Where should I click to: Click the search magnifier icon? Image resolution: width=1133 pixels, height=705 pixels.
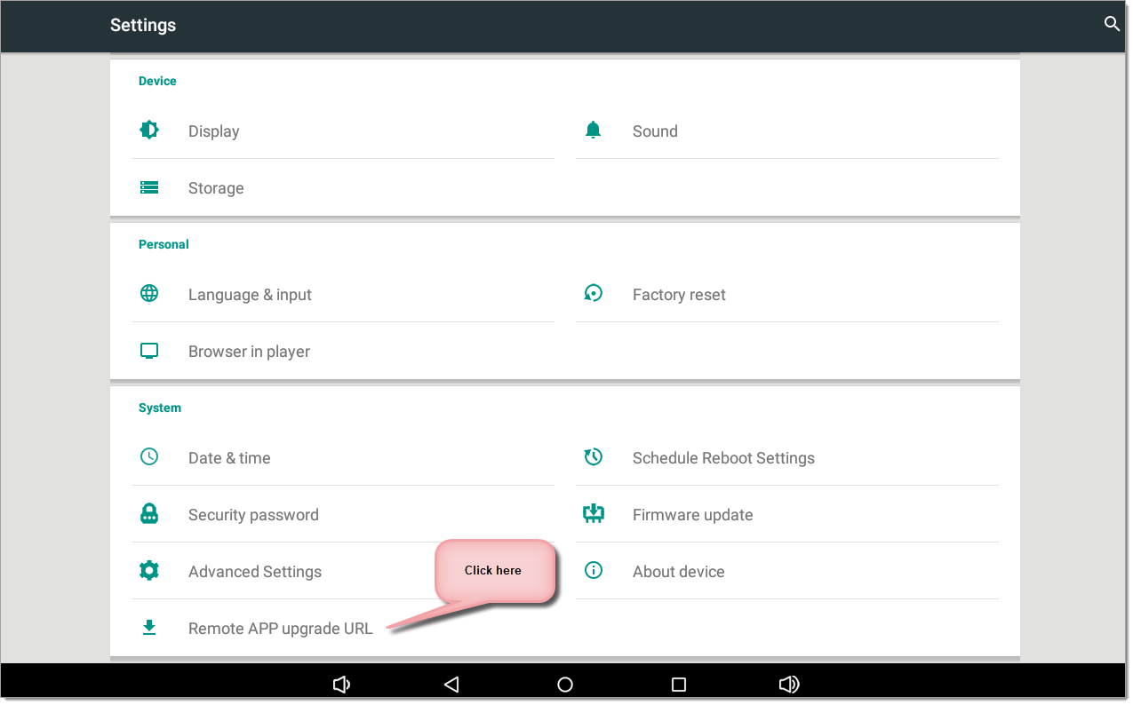(x=1111, y=24)
